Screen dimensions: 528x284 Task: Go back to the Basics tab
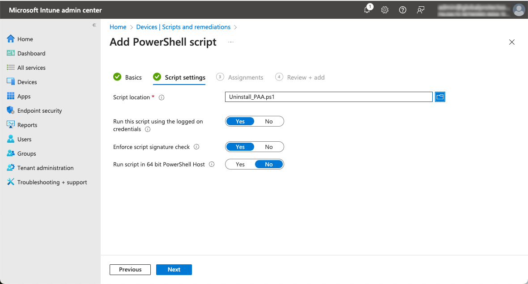pyautogui.click(x=132, y=77)
